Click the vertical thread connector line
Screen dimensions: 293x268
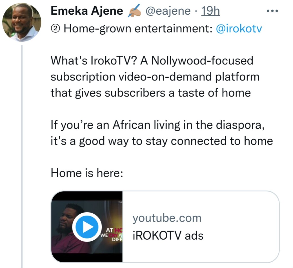click(22, 155)
